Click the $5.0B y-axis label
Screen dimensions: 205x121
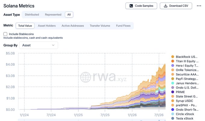coord(10,53)
